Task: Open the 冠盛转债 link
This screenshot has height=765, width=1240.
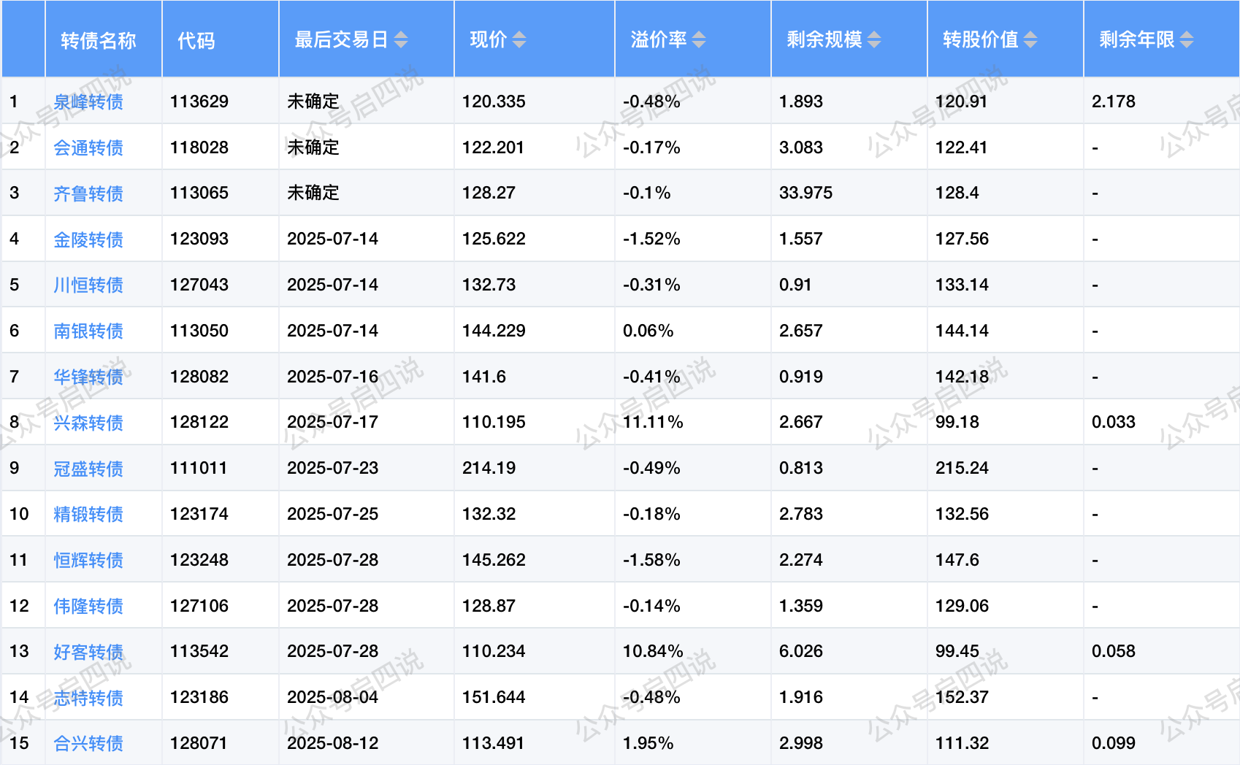Action: [88, 469]
